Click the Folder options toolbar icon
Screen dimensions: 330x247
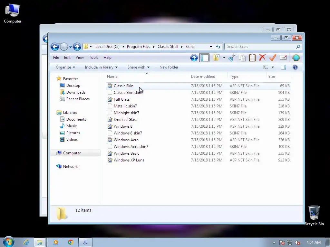(216, 58)
